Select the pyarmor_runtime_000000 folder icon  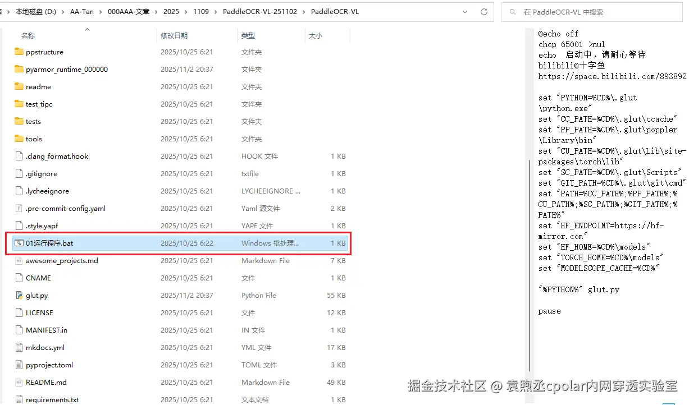pos(19,70)
